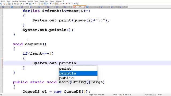The image size is (171, 96).
Task: Toggle Show All Characters icon
Action: pyautogui.click(x=48, y=3)
